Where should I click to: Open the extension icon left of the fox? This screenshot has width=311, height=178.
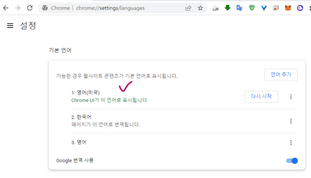tap(276, 8)
